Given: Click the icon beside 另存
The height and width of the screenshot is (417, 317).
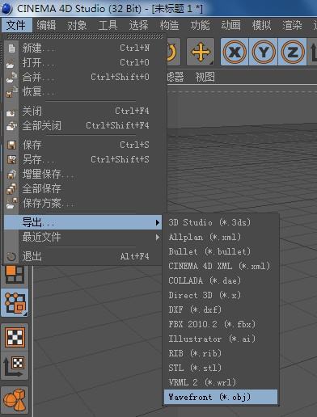Looking at the screenshot, I should tap(11, 160).
